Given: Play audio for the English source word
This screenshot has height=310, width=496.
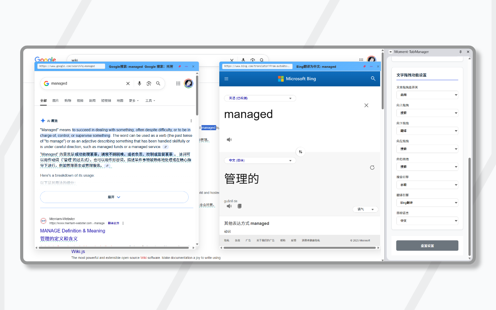Looking at the screenshot, I should (x=229, y=139).
